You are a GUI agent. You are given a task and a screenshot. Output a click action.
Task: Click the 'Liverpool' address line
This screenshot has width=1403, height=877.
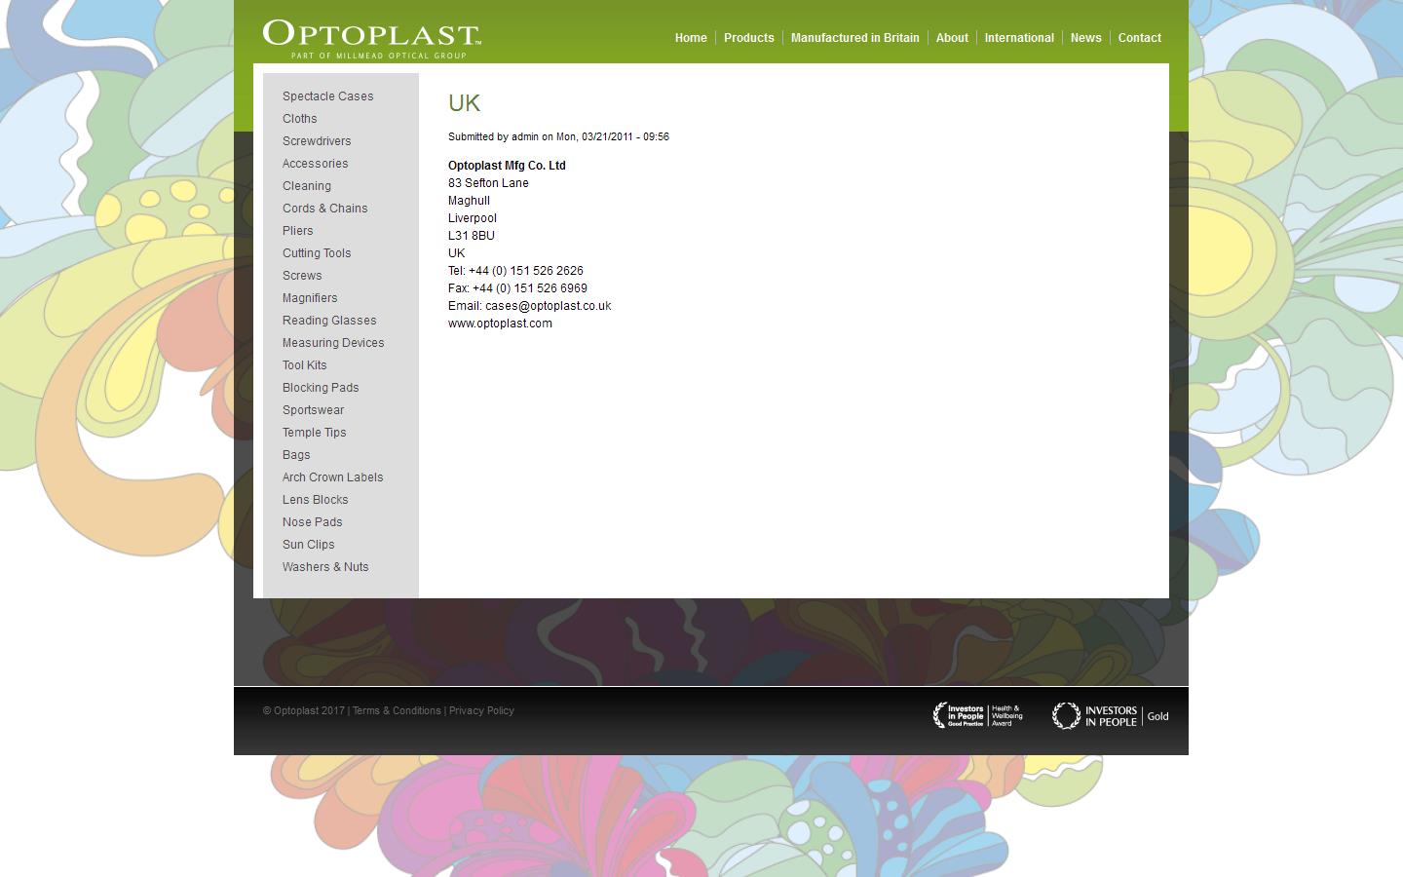(473, 218)
